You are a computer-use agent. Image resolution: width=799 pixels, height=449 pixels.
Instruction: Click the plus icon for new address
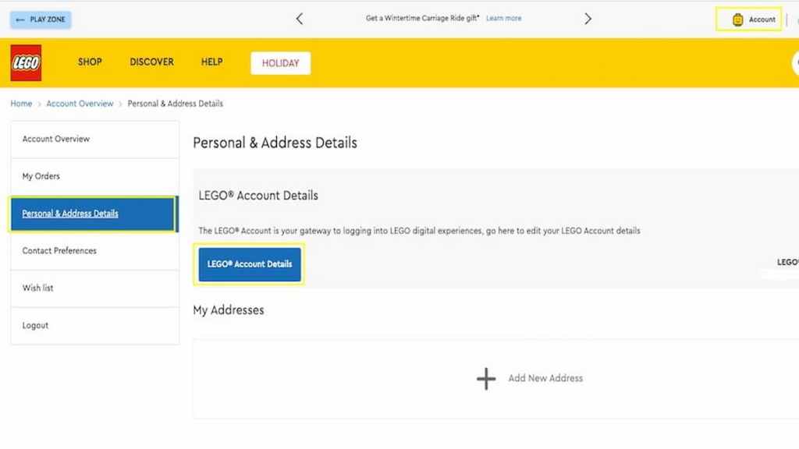point(486,379)
